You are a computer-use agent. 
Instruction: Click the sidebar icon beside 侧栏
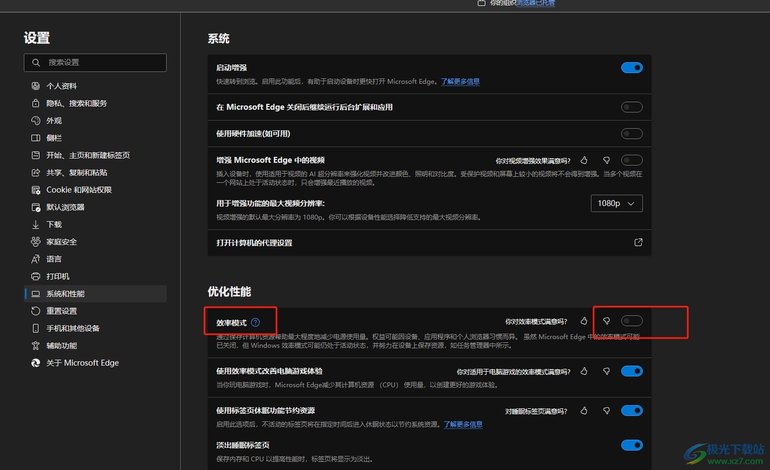[x=36, y=138]
